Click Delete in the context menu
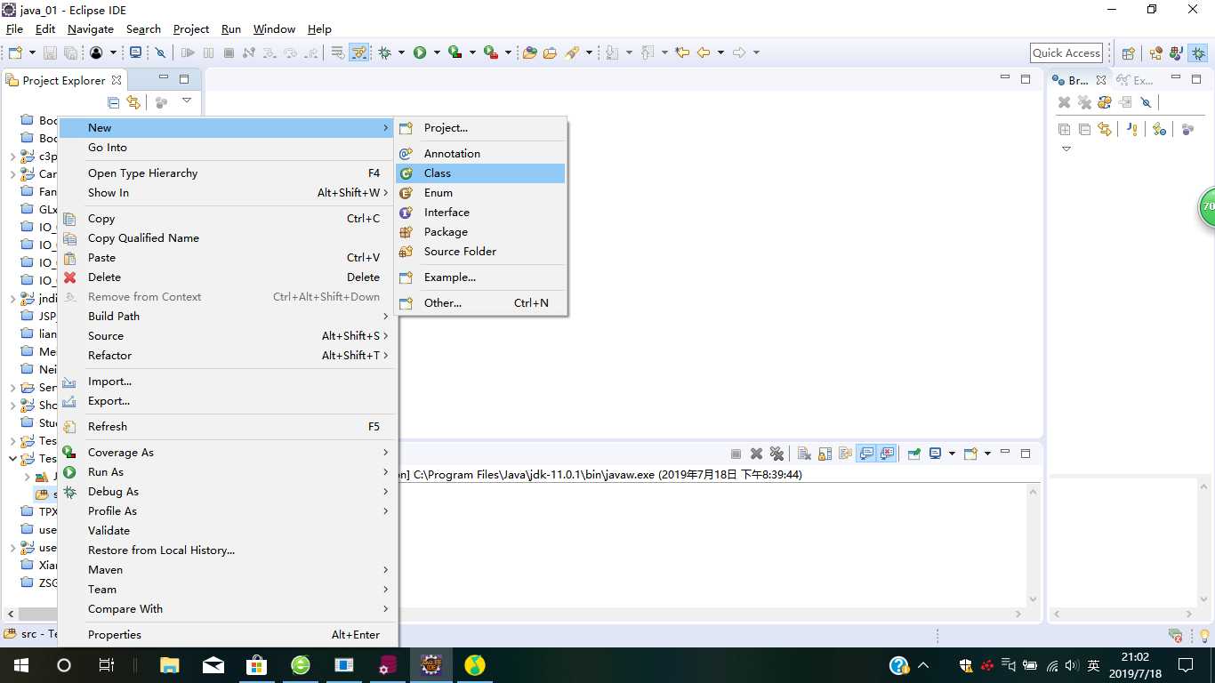Image resolution: width=1215 pixels, height=683 pixels. pyautogui.click(x=227, y=277)
